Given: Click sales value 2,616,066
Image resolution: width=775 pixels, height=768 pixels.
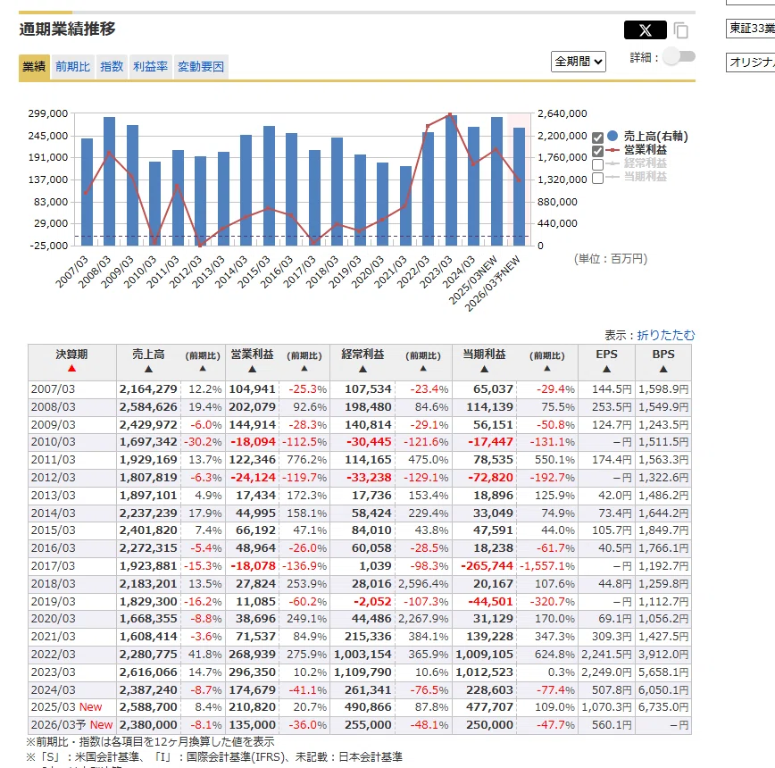Looking at the screenshot, I should [x=148, y=672].
